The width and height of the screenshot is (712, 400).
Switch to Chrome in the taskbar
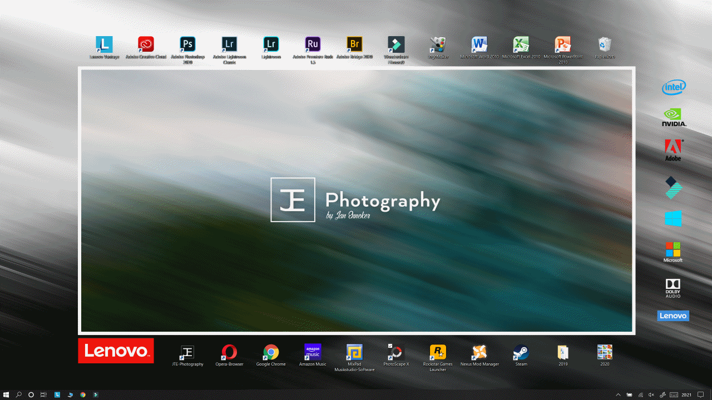point(83,394)
